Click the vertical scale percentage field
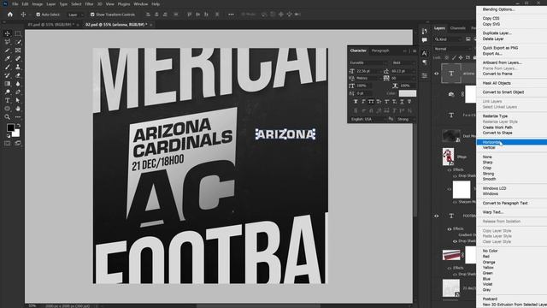The image size is (547, 308). click(365, 86)
